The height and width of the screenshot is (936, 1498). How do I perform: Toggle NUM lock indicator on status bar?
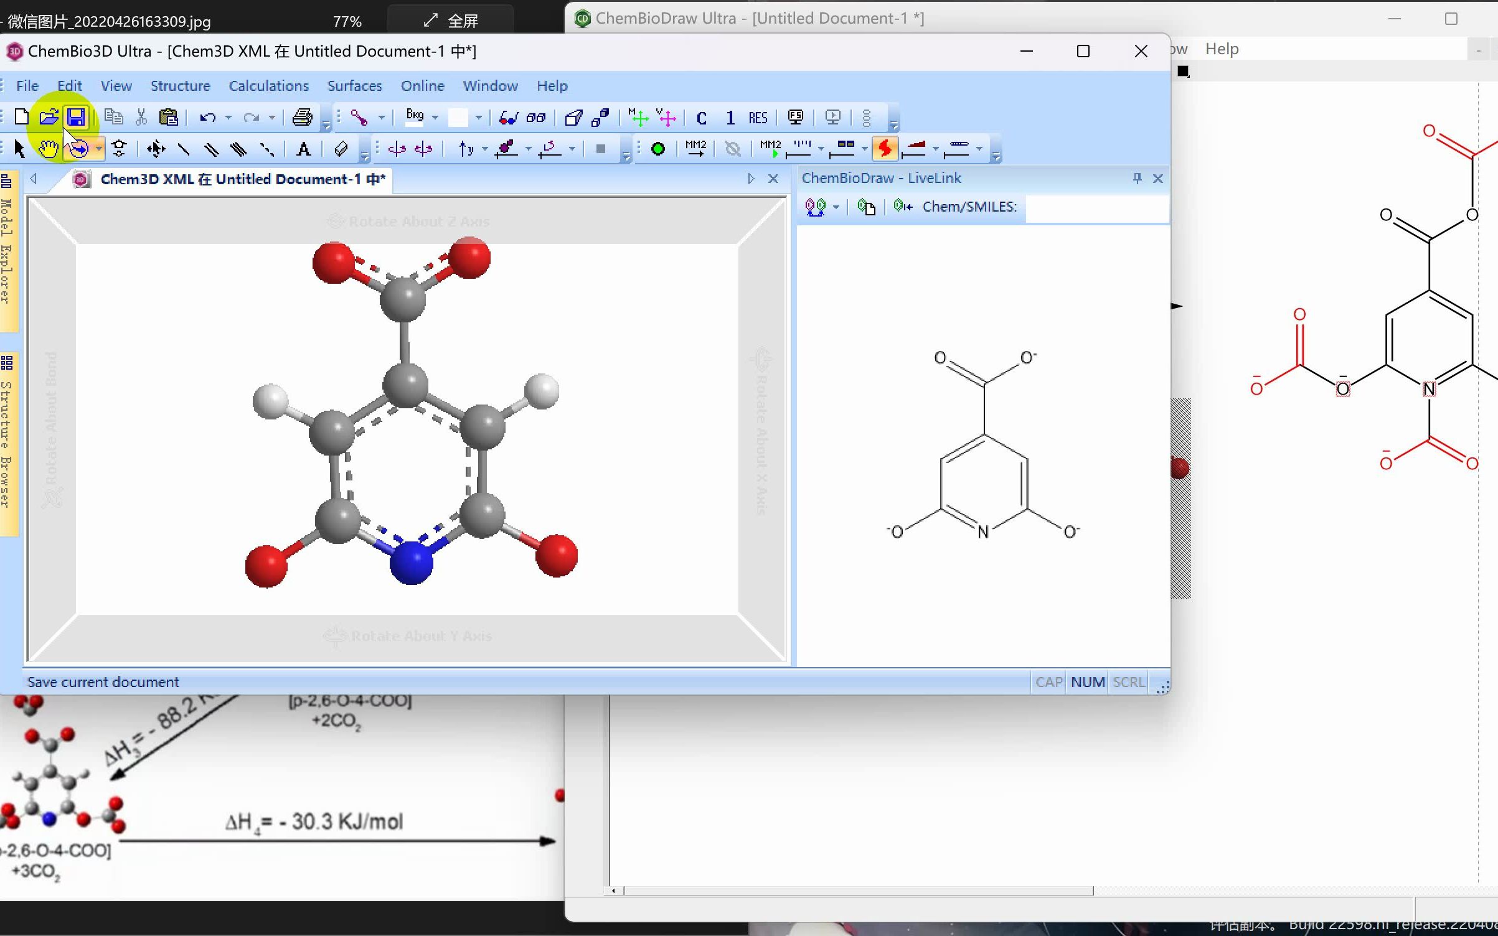(x=1087, y=681)
